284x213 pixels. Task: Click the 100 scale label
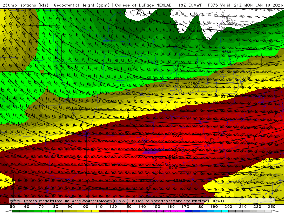click(84, 207)
